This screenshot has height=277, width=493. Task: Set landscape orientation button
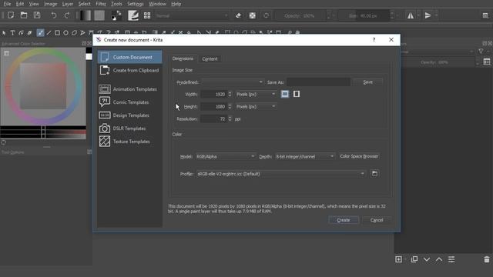(x=285, y=94)
